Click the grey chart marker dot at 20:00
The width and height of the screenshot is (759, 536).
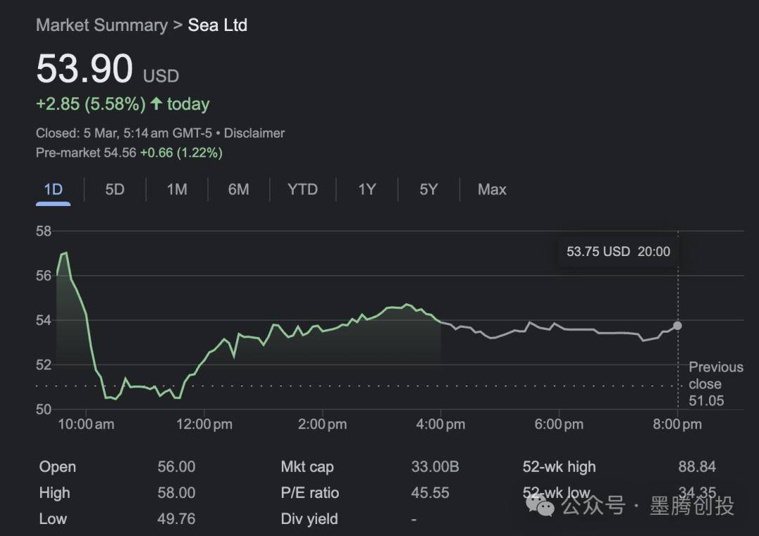pos(677,325)
